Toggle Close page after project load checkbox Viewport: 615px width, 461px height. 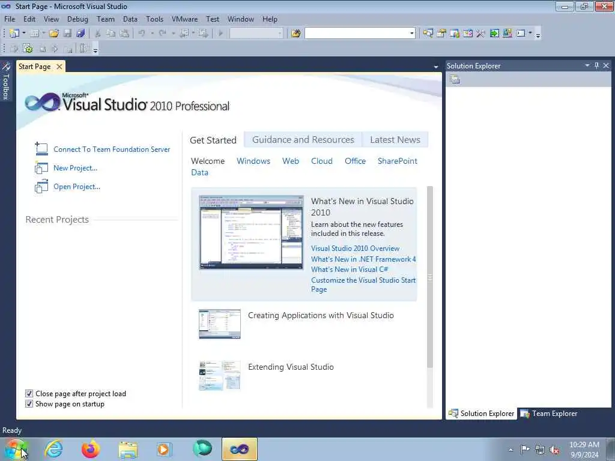coord(29,393)
